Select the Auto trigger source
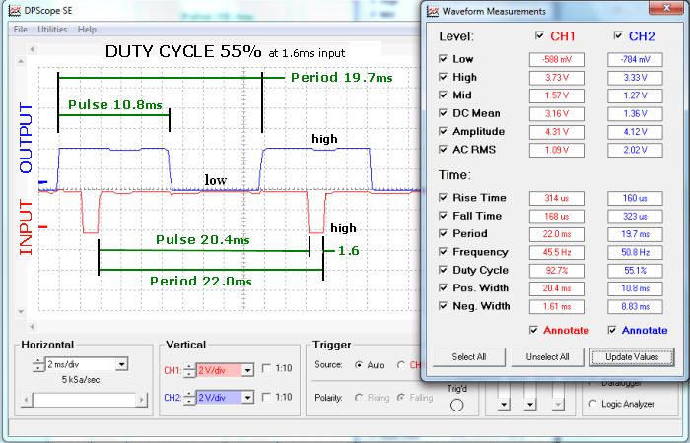The height and width of the screenshot is (443, 690). [359, 365]
